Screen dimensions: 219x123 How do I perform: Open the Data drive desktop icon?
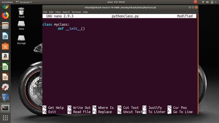coord(21,25)
